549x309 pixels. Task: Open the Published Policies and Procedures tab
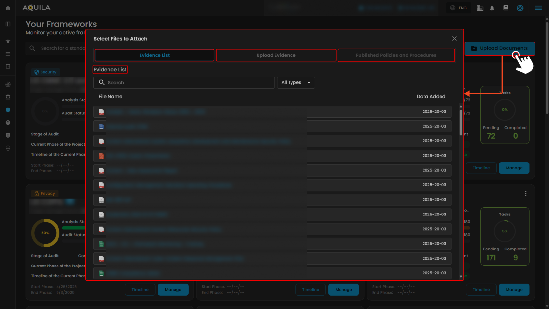point(396,55)
